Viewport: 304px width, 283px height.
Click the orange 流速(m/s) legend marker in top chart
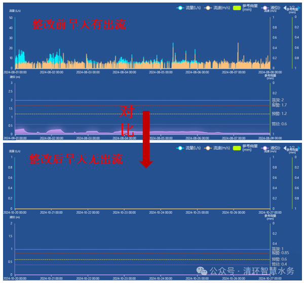pyautogui.click(x=208, y=8)
